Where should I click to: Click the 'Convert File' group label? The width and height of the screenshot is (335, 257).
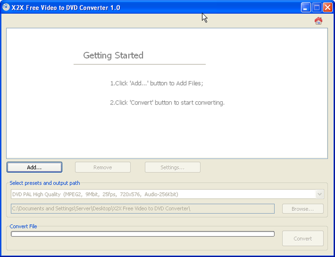[x=23, y=226]
